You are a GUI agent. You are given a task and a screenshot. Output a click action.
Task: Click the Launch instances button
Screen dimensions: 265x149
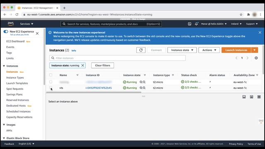tap(236, 50)
